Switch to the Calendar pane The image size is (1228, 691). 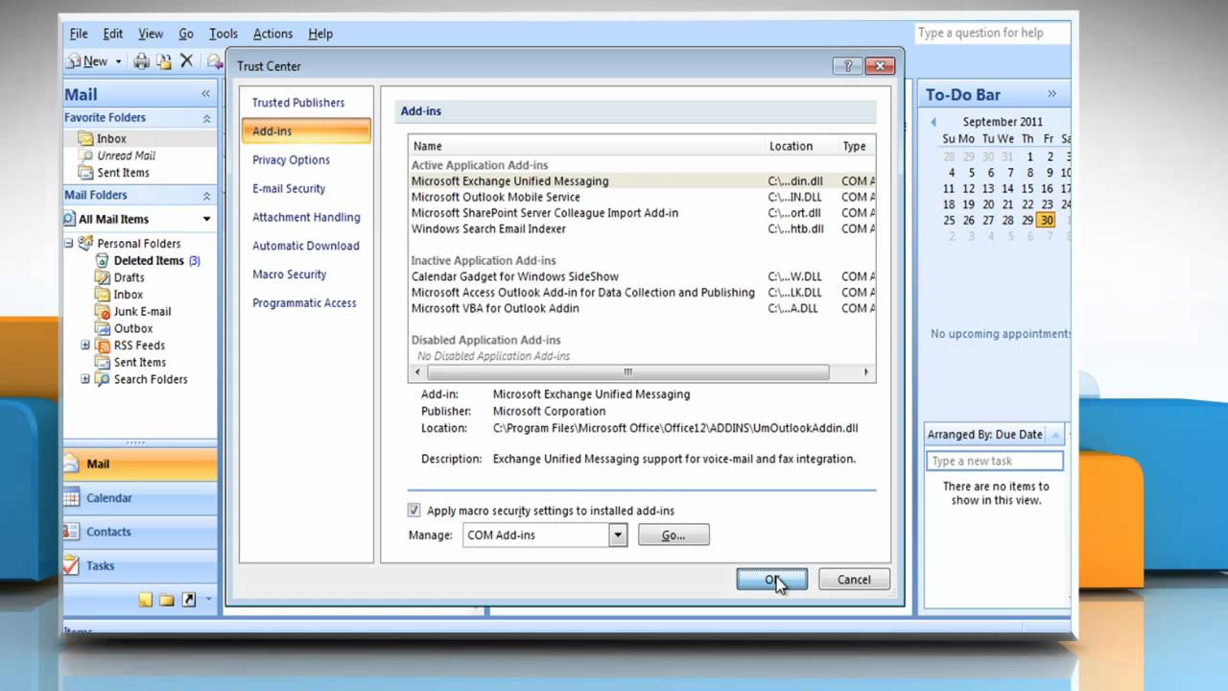click(x=140, y=498)
